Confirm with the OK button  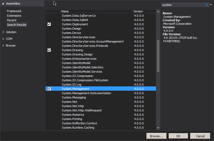click(x=178, y=136)
